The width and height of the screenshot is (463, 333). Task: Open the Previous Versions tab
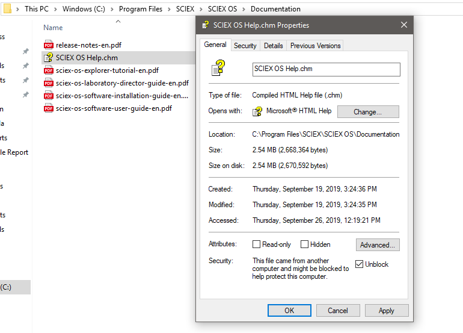[315, 46]
